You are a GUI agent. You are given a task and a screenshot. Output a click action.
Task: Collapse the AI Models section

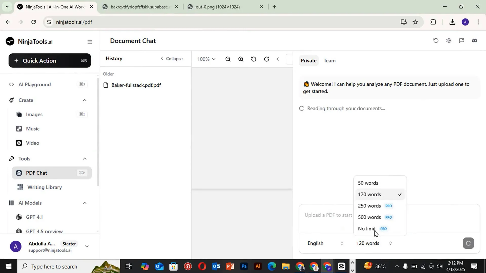click(85, 203)
